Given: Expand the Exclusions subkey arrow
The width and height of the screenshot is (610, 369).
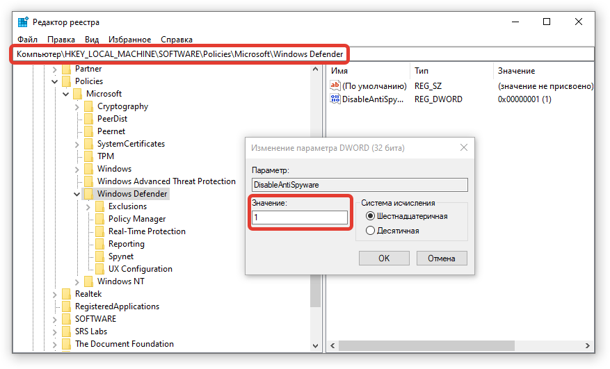Looking at the screenshot, I should (x=88, y=206).
